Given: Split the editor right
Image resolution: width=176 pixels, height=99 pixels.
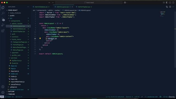Looking at the screenshot, I should 170,7.
